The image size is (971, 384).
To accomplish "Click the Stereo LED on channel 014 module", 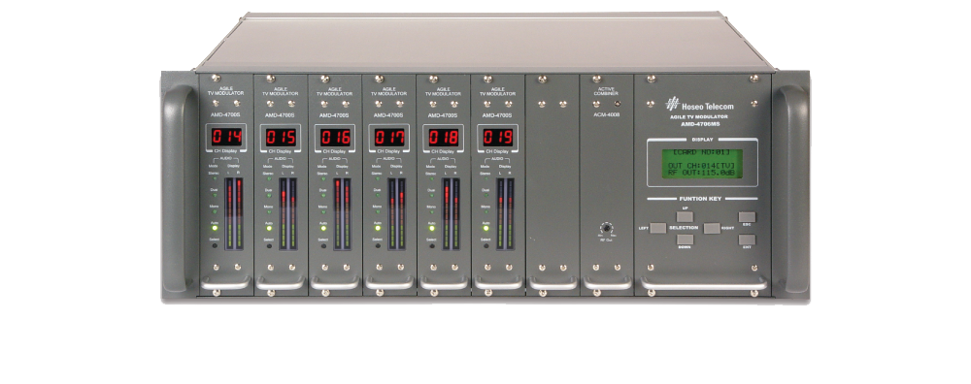I will point(215,179).
